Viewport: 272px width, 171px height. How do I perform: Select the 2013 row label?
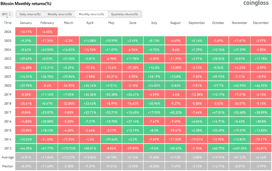coord(8,148)
